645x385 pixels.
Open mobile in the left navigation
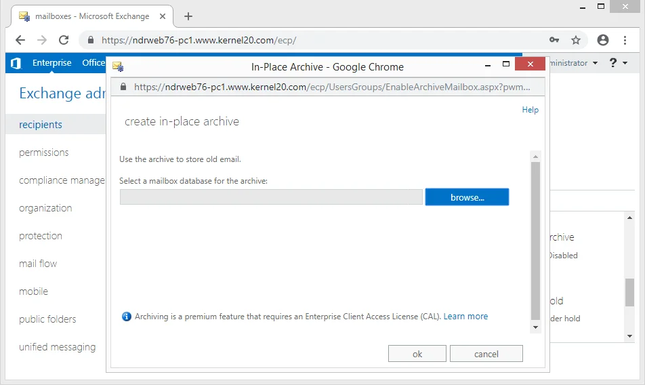tap(33, 291)
